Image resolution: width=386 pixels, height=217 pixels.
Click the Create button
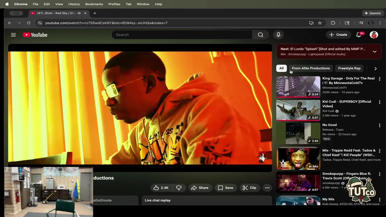click(338, 35)
